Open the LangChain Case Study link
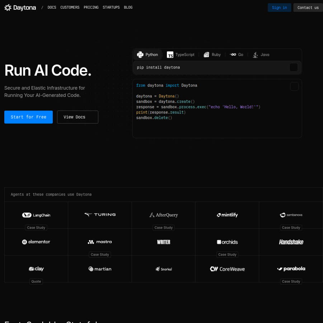323x323 pixels. point(36,228)
